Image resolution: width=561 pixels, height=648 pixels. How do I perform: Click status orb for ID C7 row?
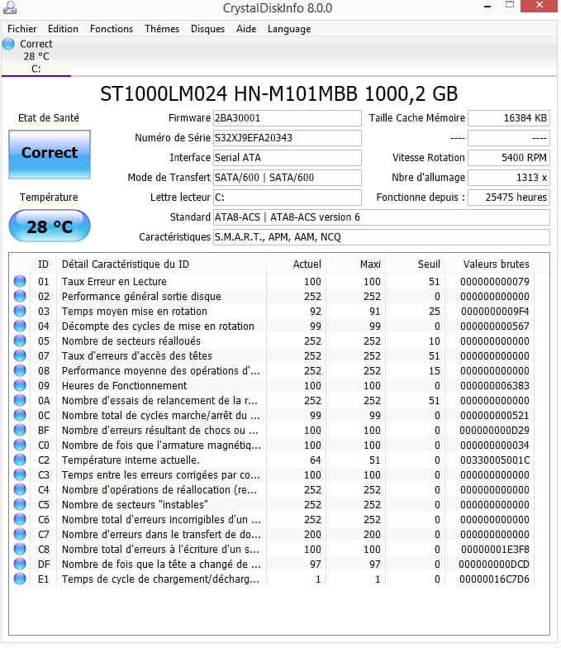[20, 534]
